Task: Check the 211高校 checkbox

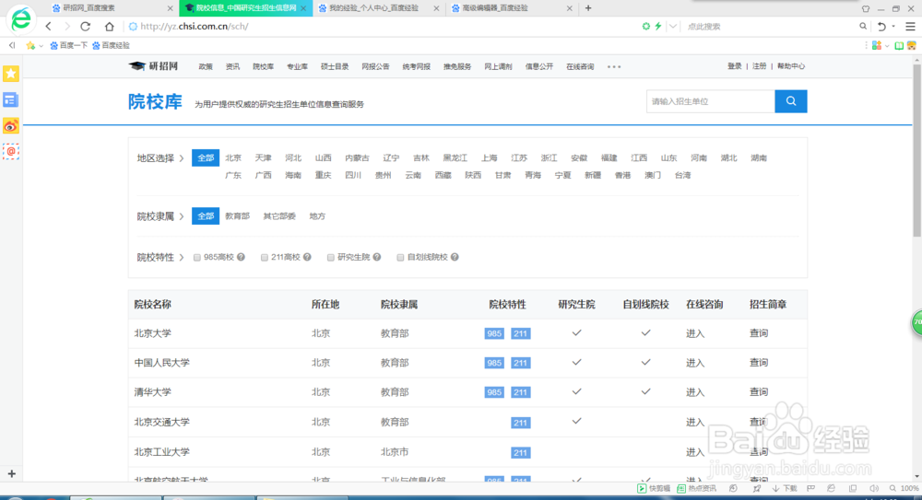Action: pos(265,257)
